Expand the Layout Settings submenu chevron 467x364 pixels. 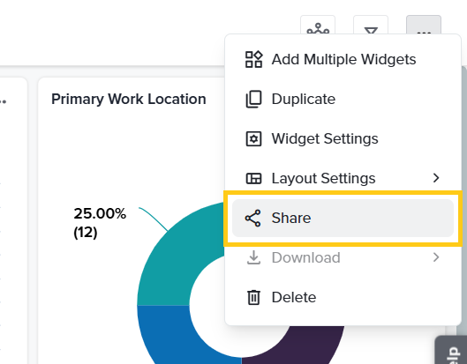click(x=436, y=178)
